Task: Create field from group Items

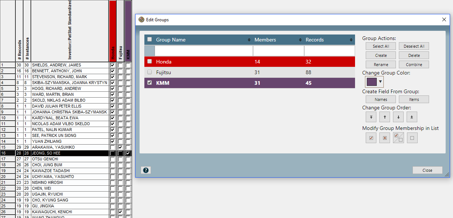Action: 414,99
